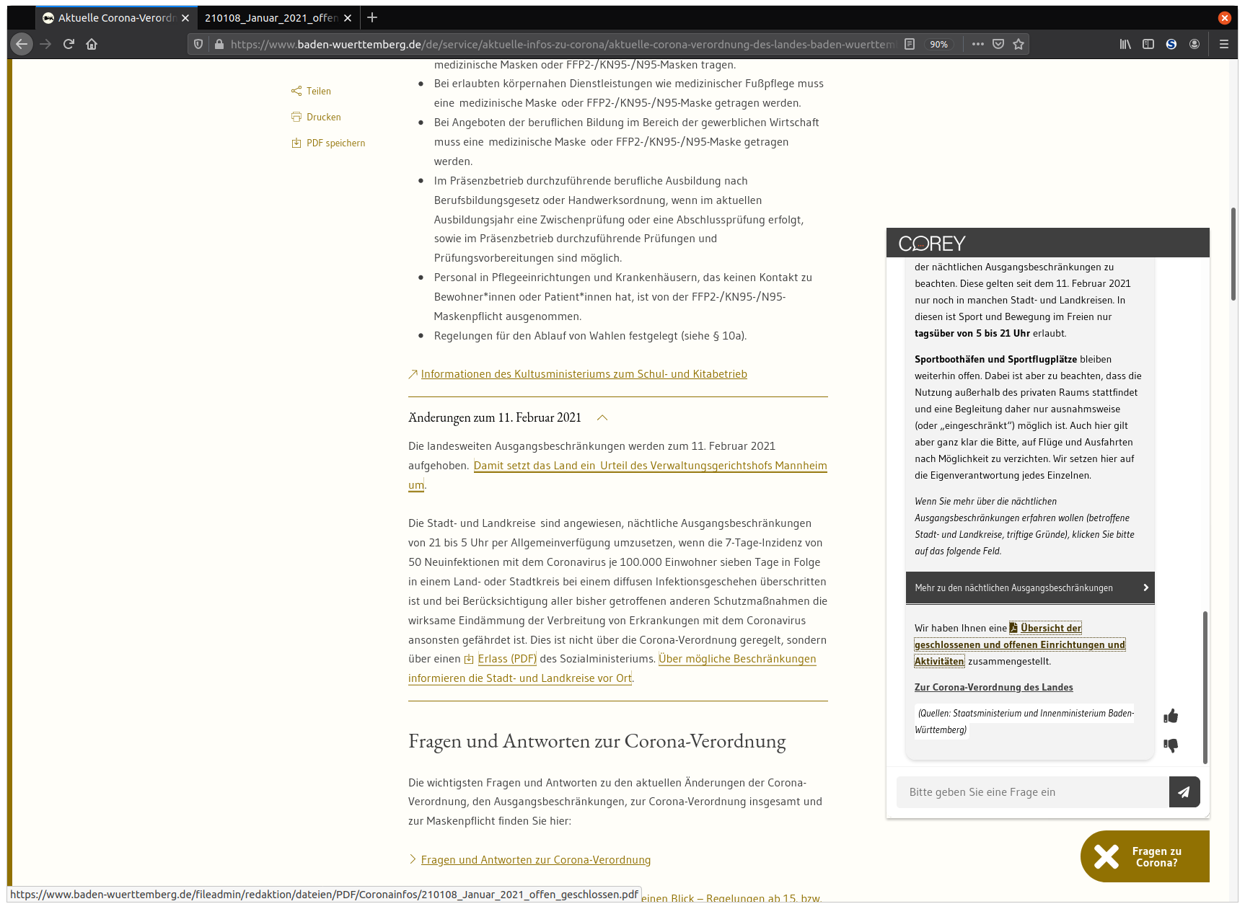Open the Firefox hamburger menu
The width and height of the screenshot is (1245, 909).
1224,44
